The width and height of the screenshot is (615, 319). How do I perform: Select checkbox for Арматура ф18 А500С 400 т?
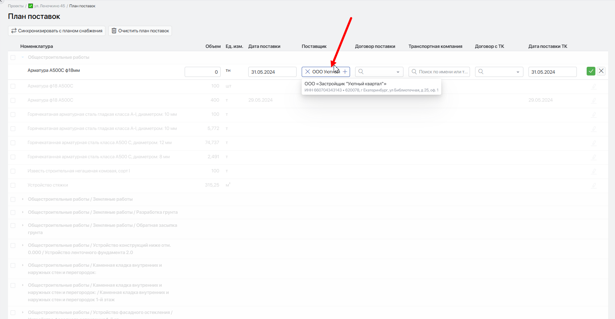[13, 100]
